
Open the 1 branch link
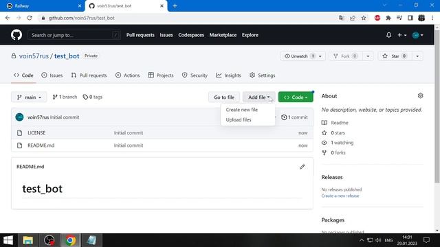(x=65, y=97)
